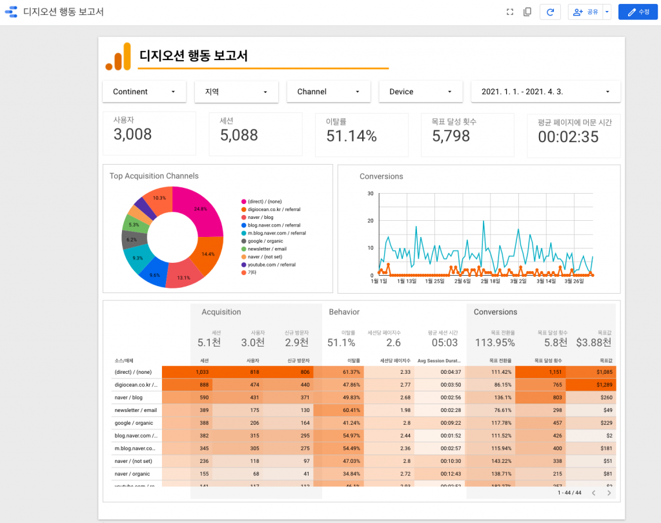Viewport: 661px width, 523px height.
Task: Expand the Device filter dropdown
Action: coord(421,92)
